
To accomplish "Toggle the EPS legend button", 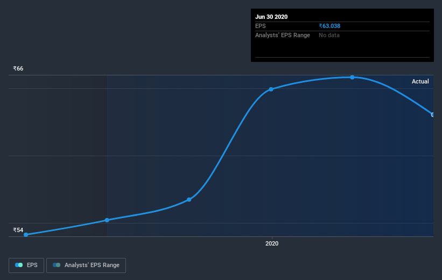I will (26, 265).
